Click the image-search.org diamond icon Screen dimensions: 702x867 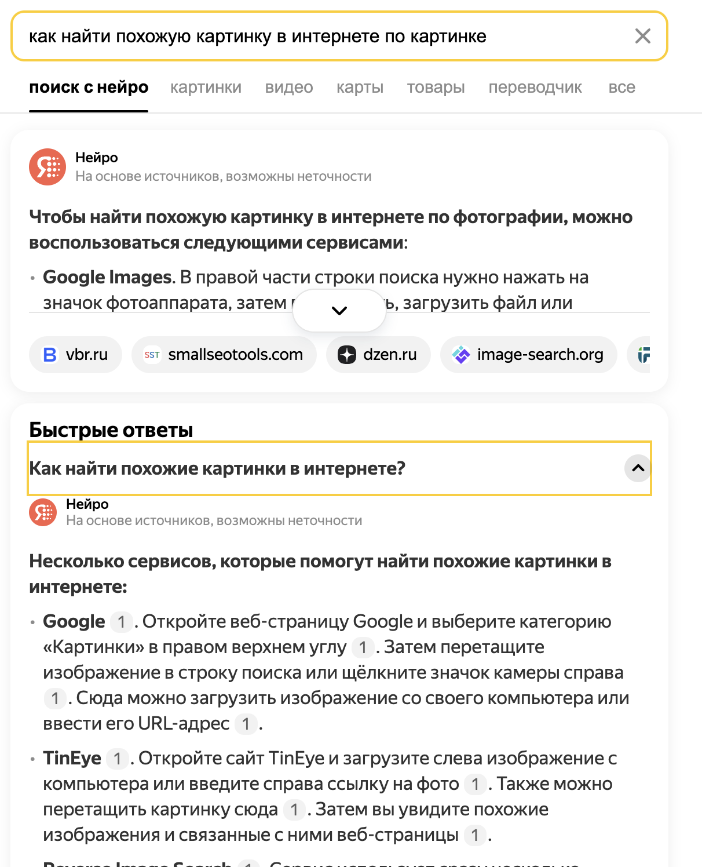pyautogui.click(x=461, y=355)
